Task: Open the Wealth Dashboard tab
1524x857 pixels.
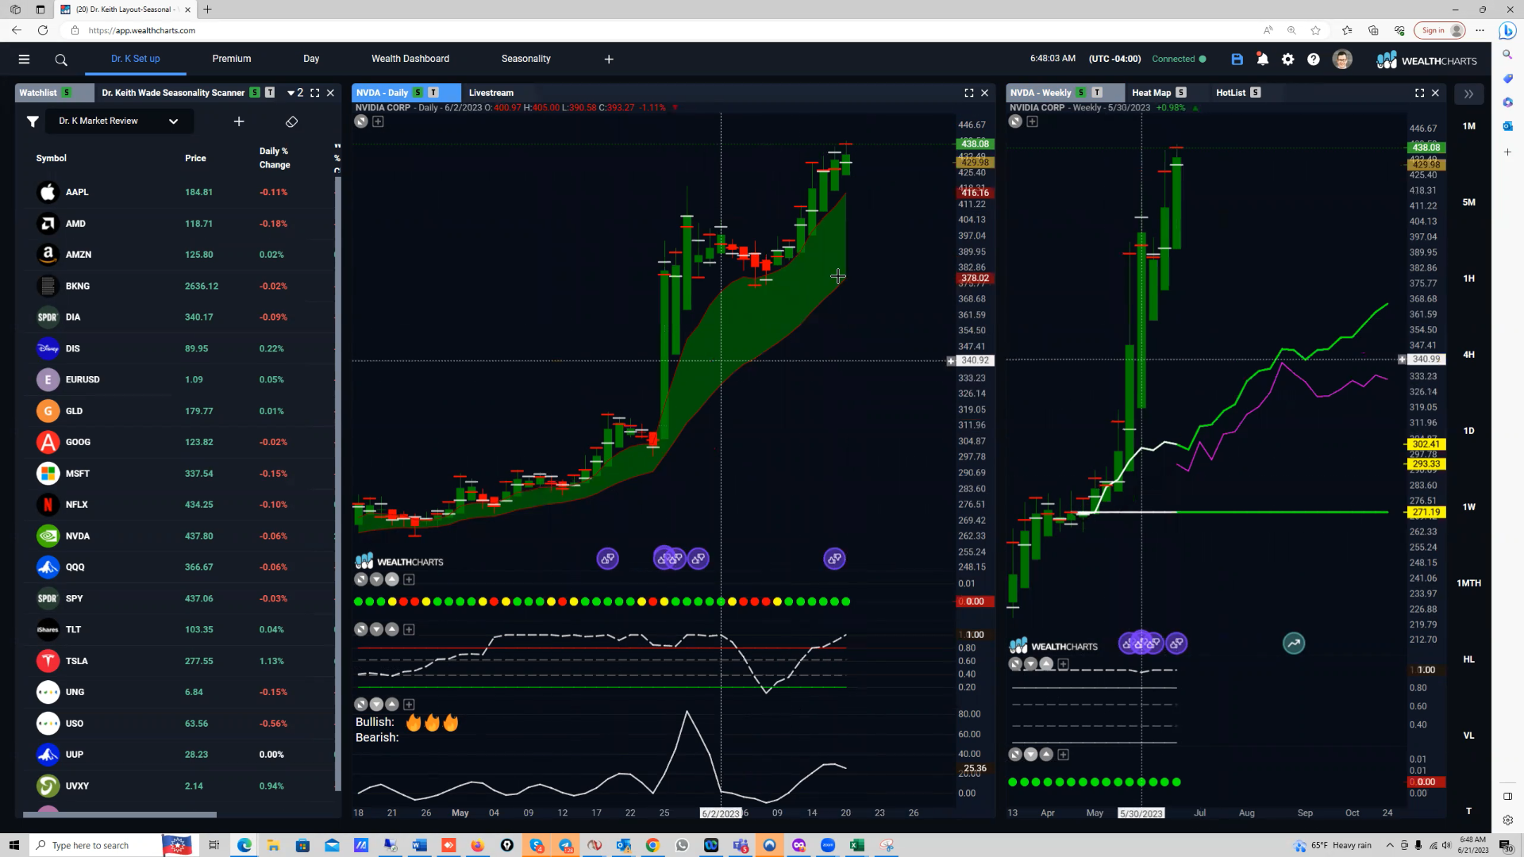Action: pyautogui.click(x=410, y=59)
